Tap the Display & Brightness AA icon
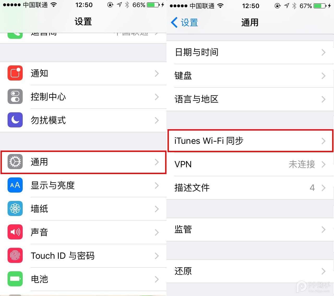This screenshot has width=334, height=296. click(15, 185)
